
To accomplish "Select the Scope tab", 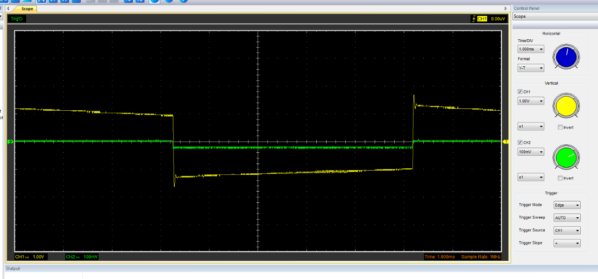I will click(27, 9).
